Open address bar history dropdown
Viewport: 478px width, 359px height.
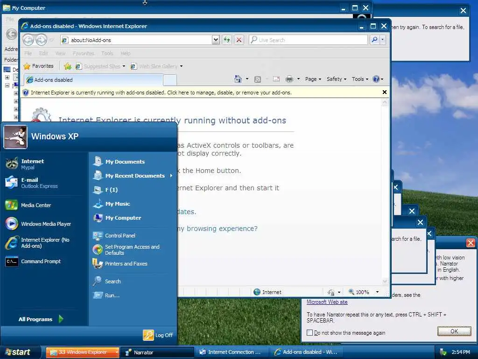click(x=216, y=40)
